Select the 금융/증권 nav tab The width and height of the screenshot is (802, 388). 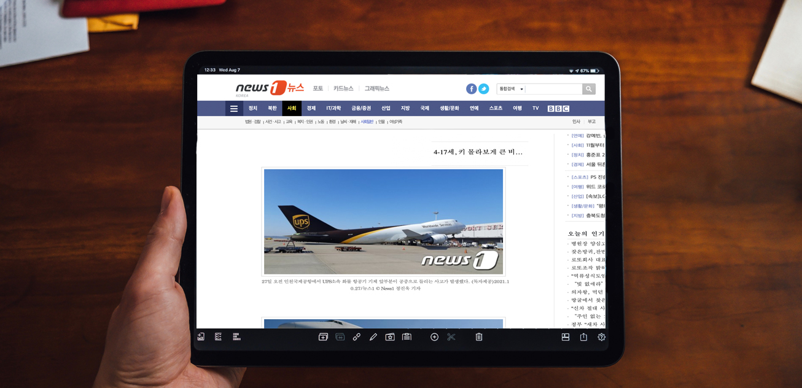[361, 109]
